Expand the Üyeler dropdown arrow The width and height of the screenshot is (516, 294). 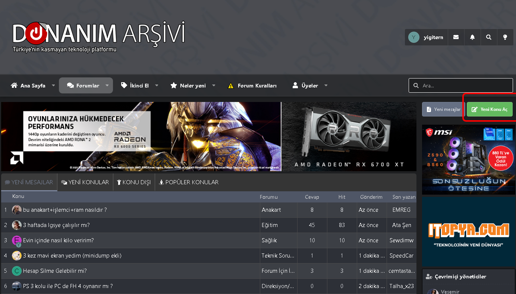pos(326,86)
